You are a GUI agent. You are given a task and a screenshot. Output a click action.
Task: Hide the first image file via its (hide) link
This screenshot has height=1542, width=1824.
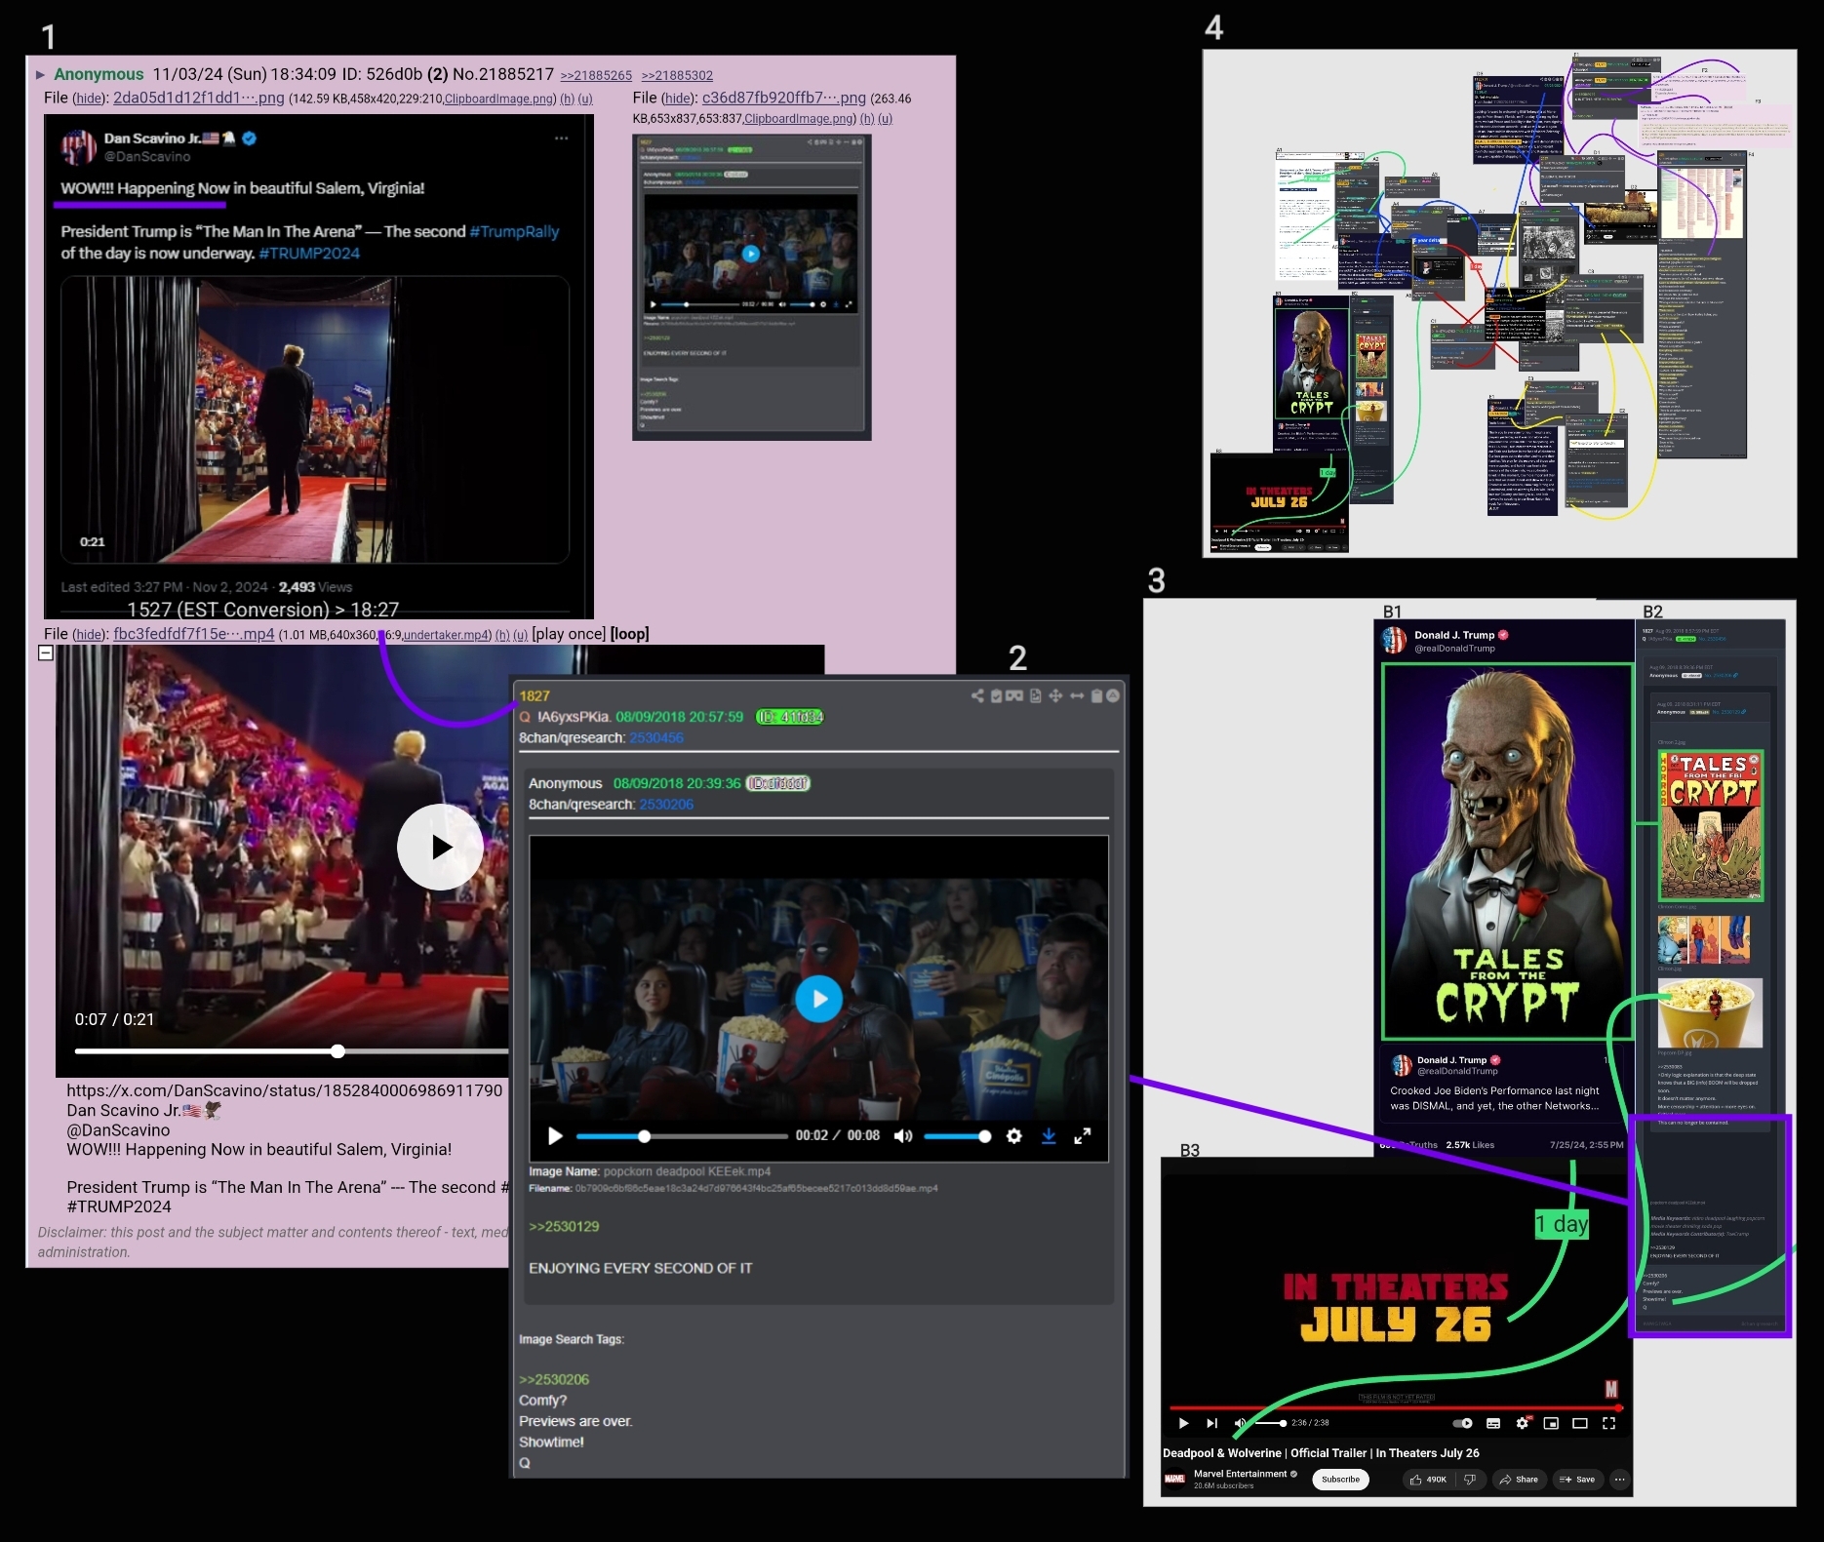pos(89,99)
